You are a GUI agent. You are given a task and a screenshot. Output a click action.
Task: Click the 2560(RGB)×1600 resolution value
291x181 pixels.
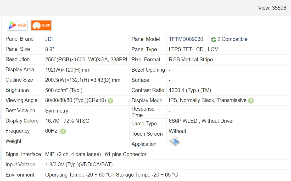[x=86, y=60]
